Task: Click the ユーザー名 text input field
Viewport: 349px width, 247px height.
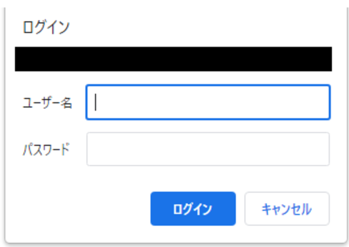Action: (208, 103)
